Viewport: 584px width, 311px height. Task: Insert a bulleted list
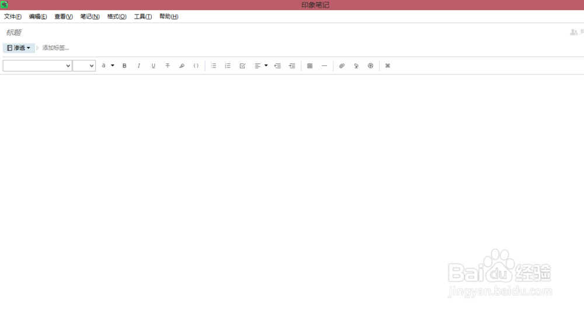213,66
